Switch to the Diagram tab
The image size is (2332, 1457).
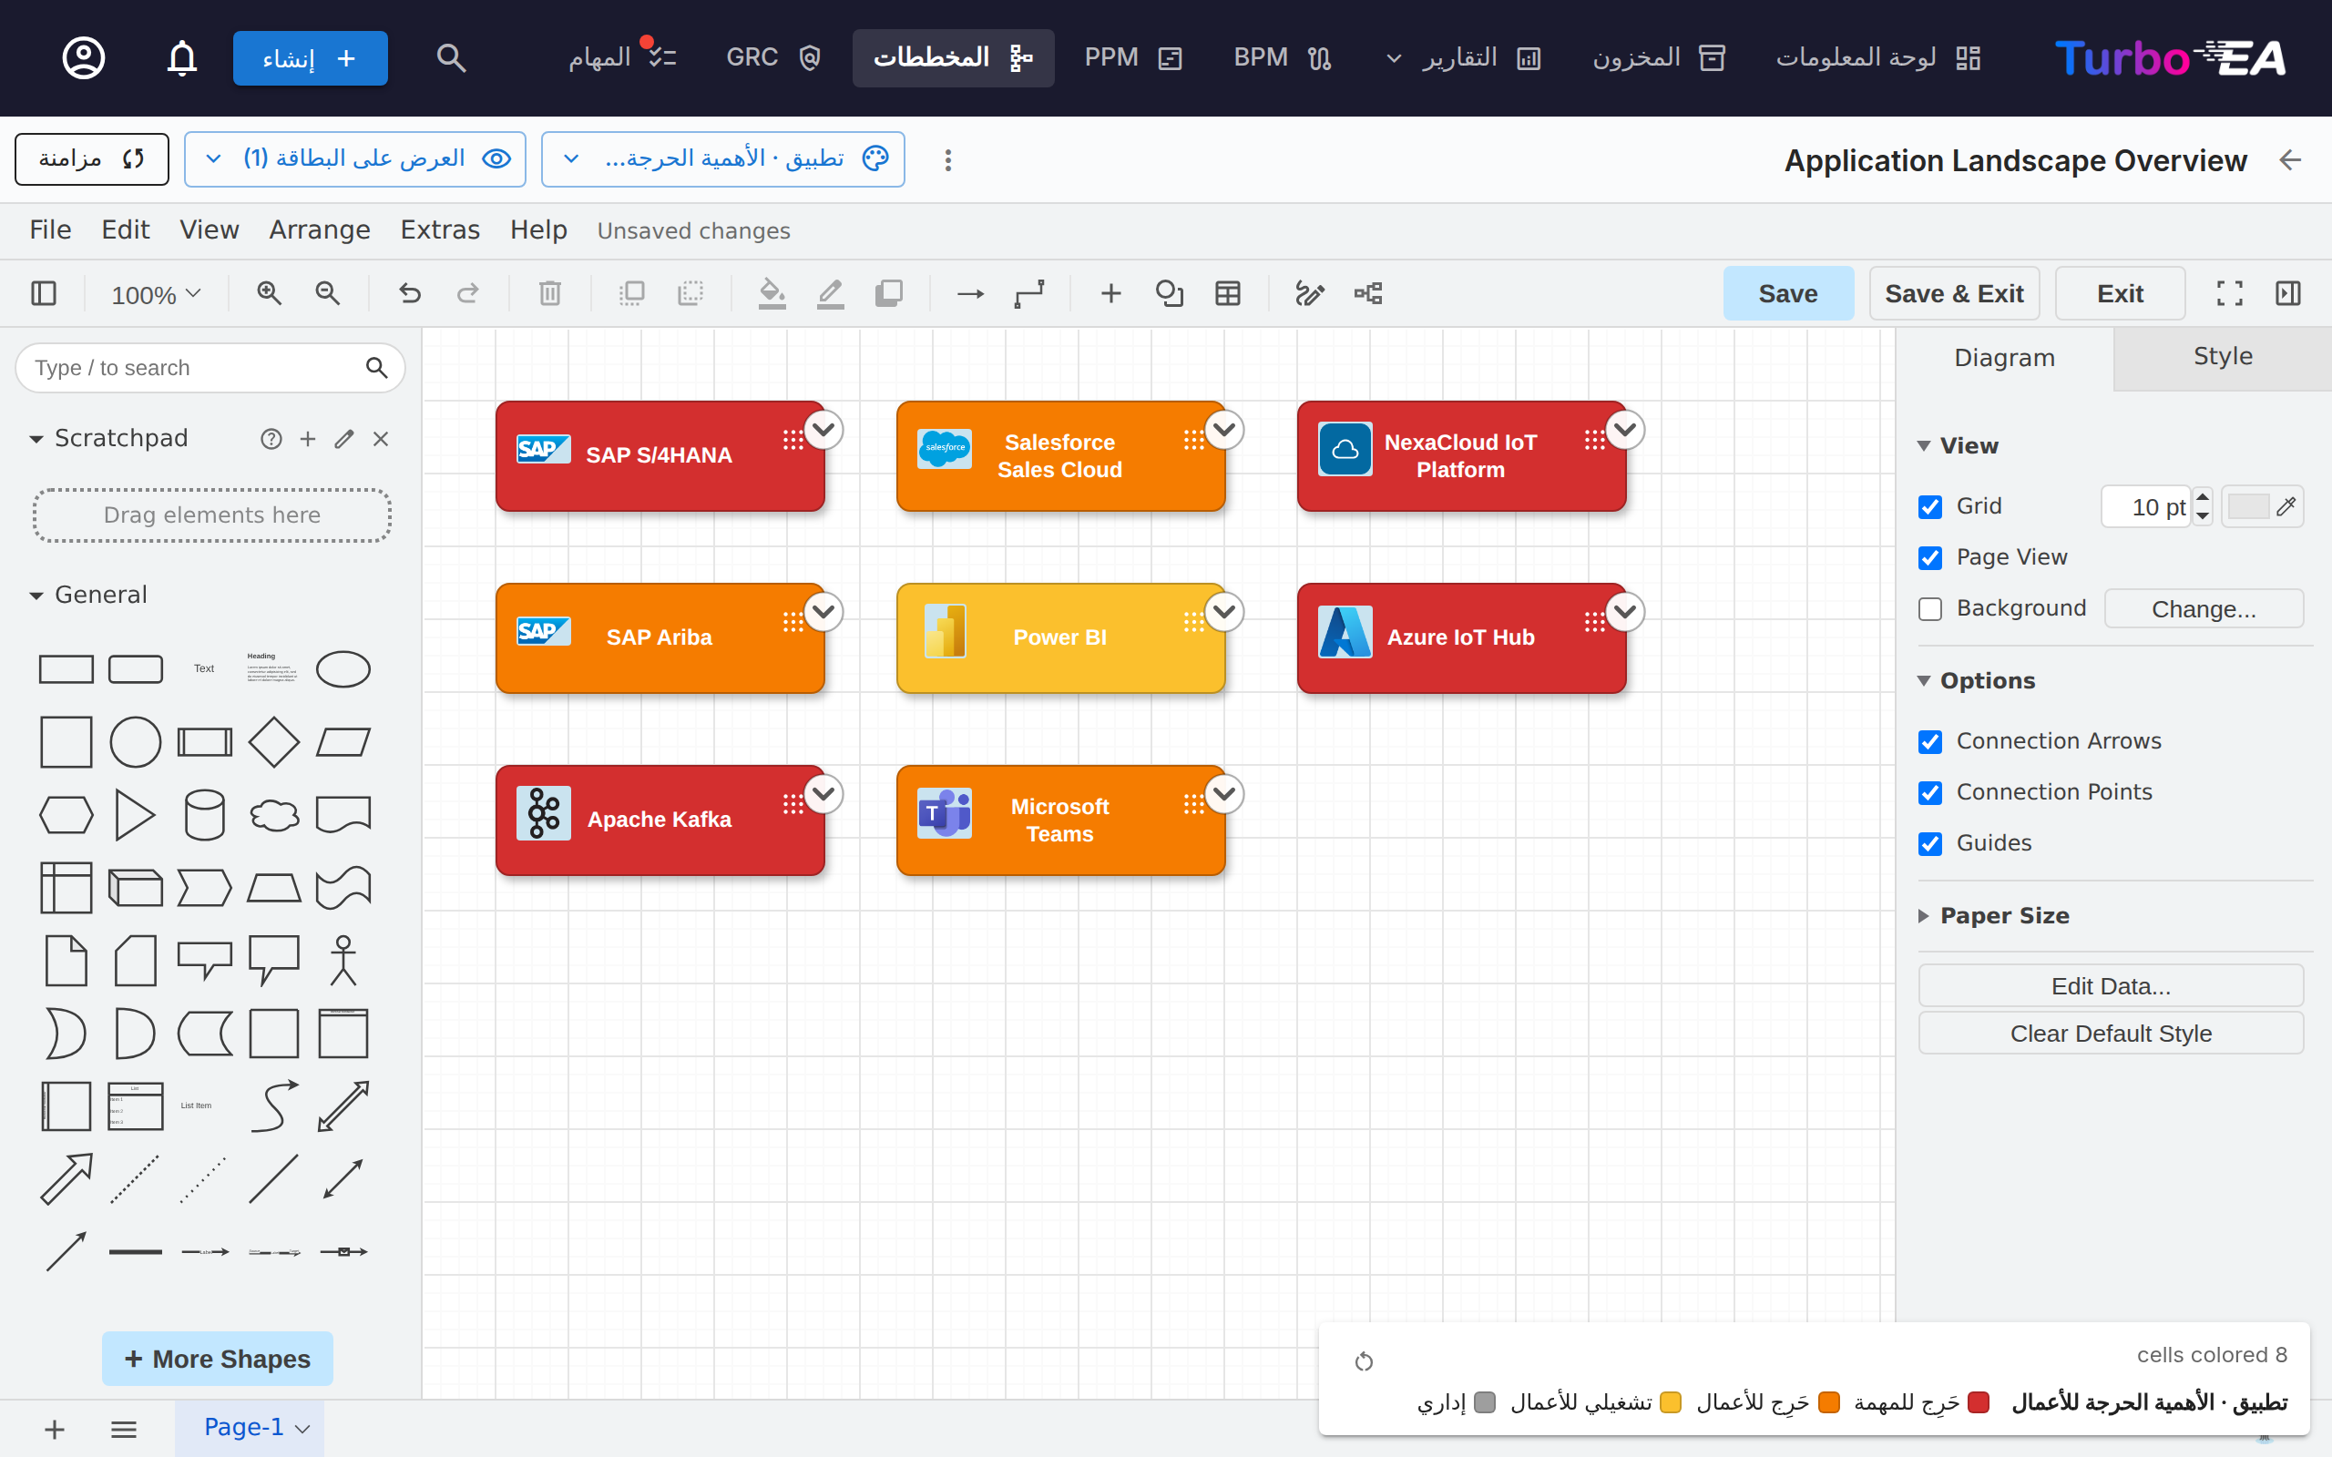[x=2004, y=359]
